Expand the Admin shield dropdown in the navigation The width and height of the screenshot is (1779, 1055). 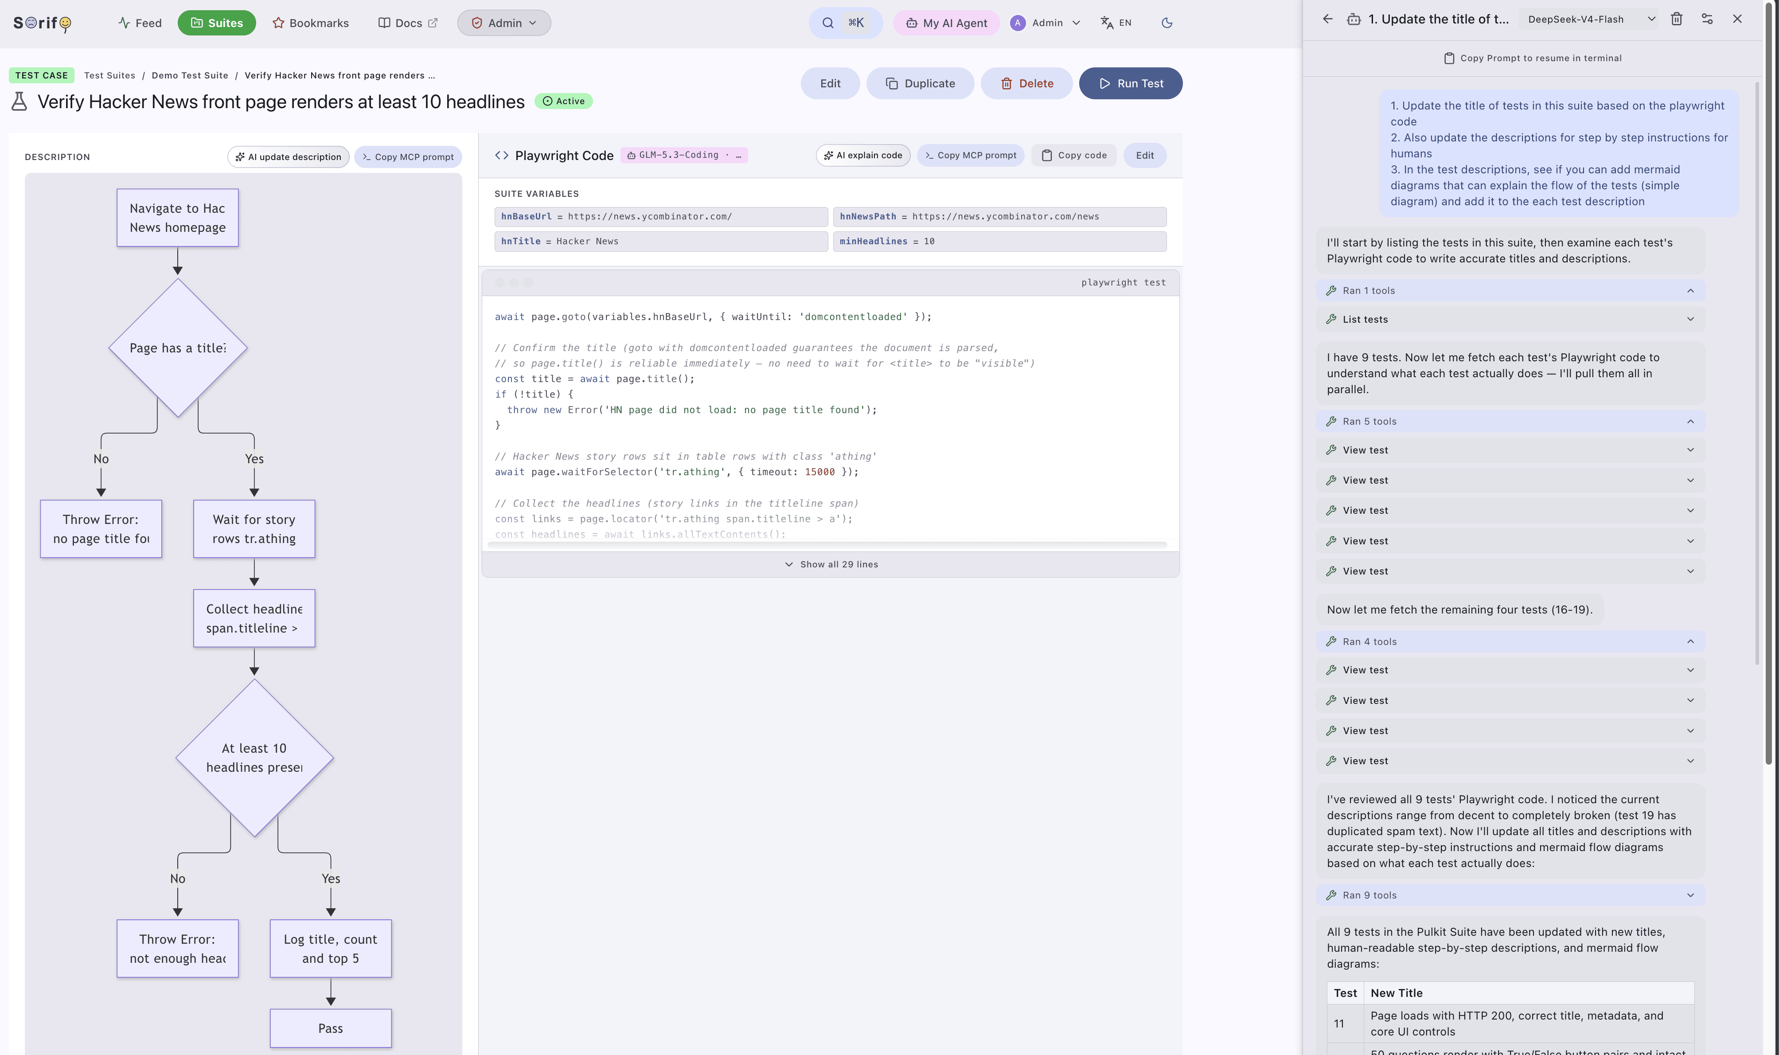point(504,23)
